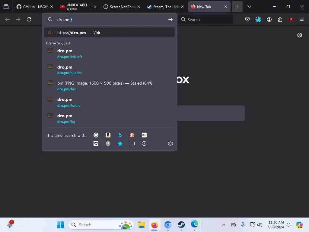Select the Firefox taskbar icon

[154, 225]
